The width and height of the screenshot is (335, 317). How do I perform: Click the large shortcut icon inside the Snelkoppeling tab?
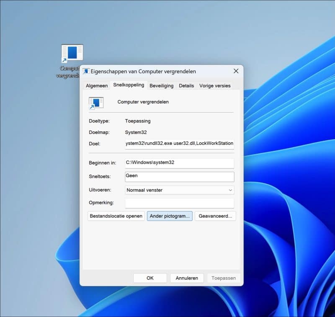(x=96, y=102)
